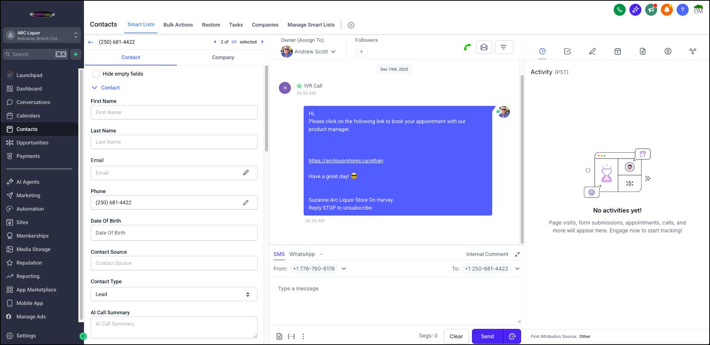Insert custom values with the braces icon
The height and width of the screenshot is (345, 710).
click(x=291, y=336)
